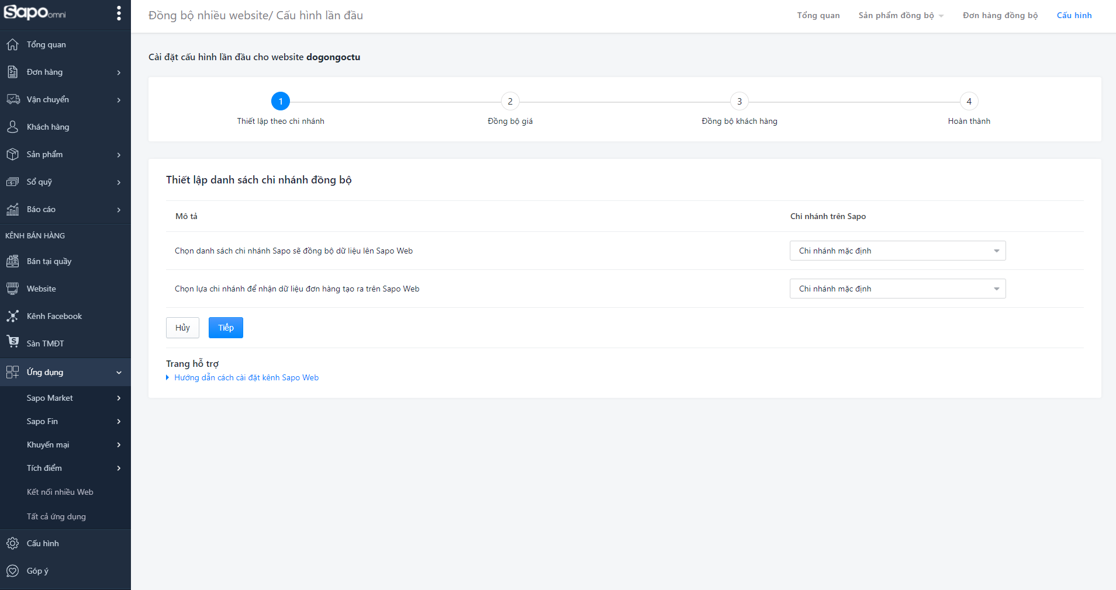Open the sync branch list dropdown
The width and height of the screenshot is (1116, 590).
(x=897, y=251)
